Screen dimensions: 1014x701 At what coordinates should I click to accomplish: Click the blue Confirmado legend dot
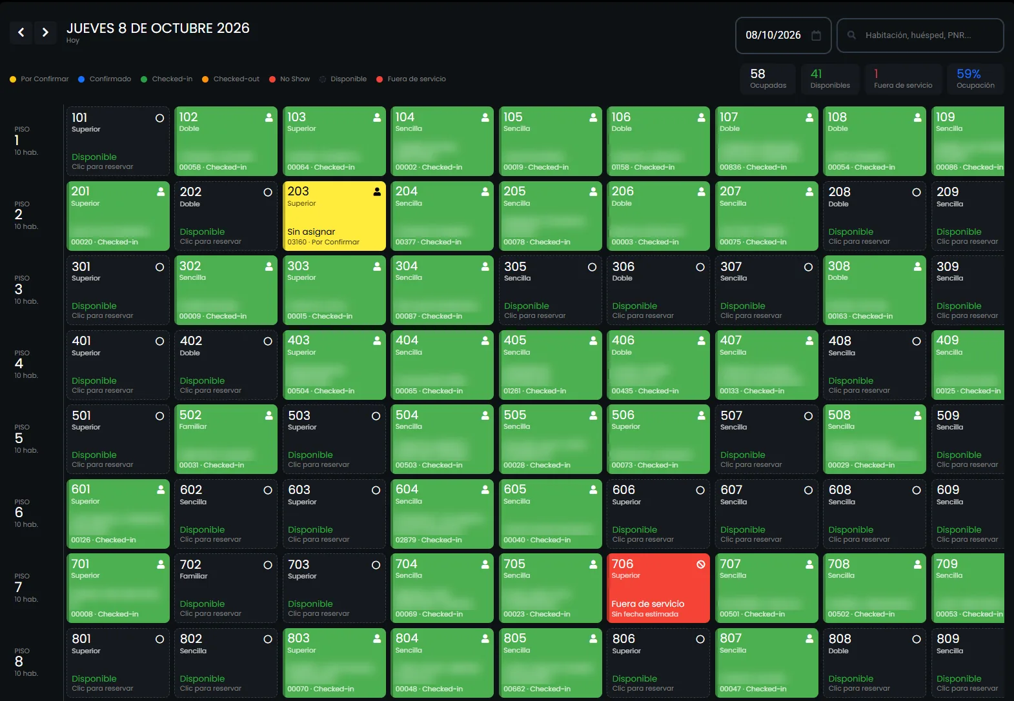click(81, 79)
